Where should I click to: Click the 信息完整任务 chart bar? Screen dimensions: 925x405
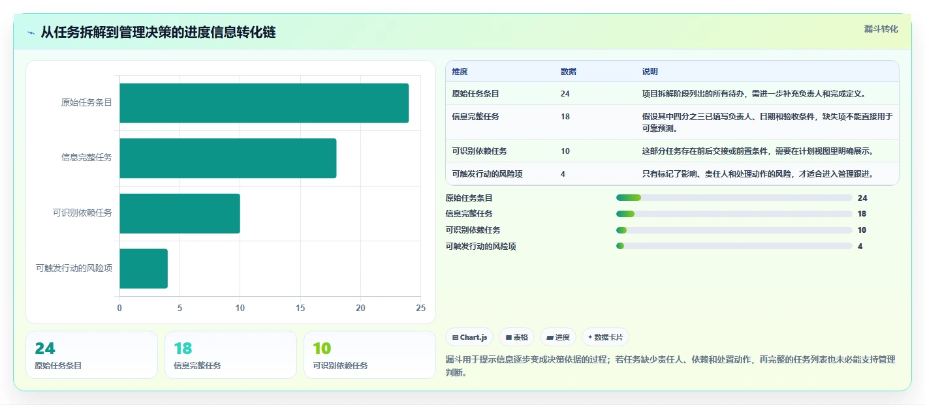[x=228, y=158]
